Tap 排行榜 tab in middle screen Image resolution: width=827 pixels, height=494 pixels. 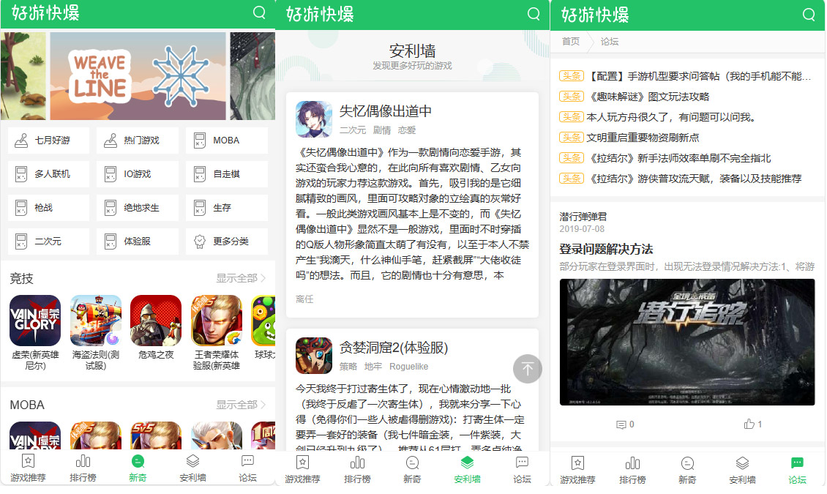(x=358, y=470)
